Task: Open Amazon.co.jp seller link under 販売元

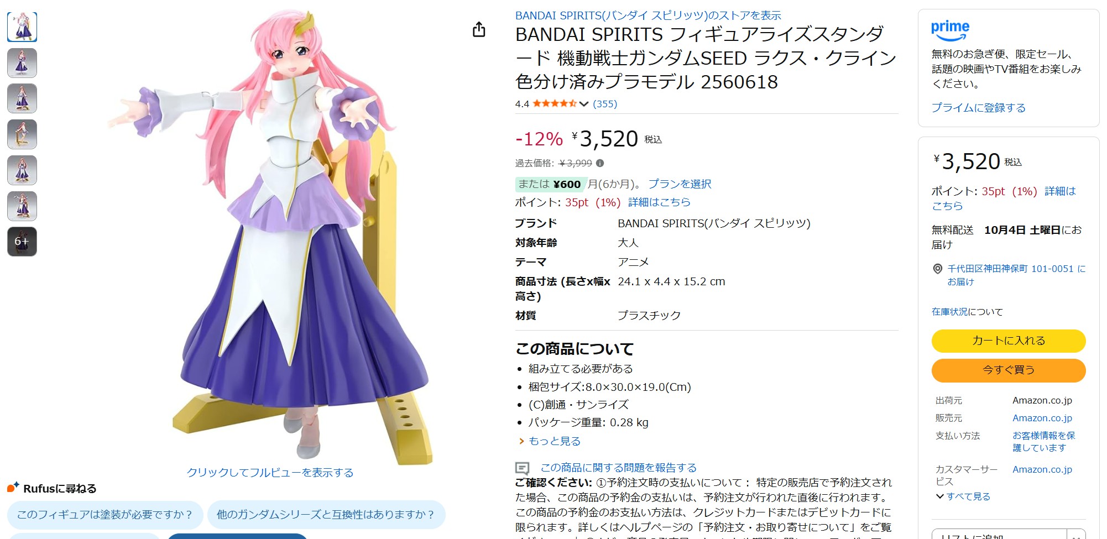Action: coord(1042,418)
